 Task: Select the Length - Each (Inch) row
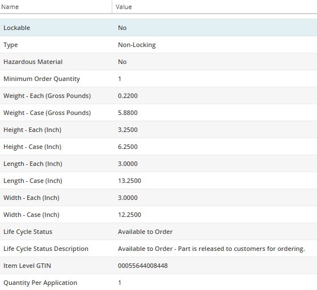coord(159,164)
